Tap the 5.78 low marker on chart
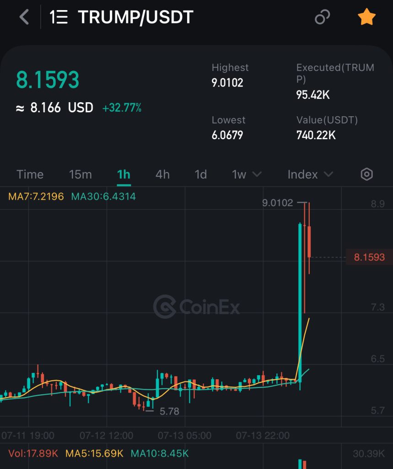393x469 pixels. click(169, 411)
